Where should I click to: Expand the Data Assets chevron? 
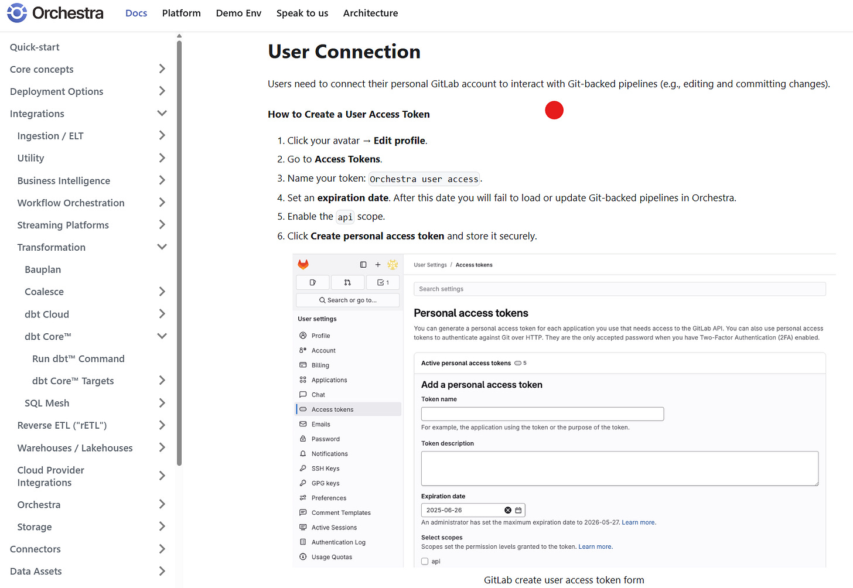pos(162,571)
